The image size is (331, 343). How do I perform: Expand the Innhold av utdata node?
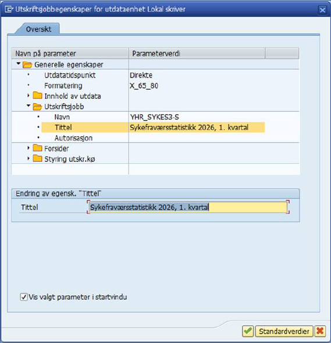coord(29,96)
